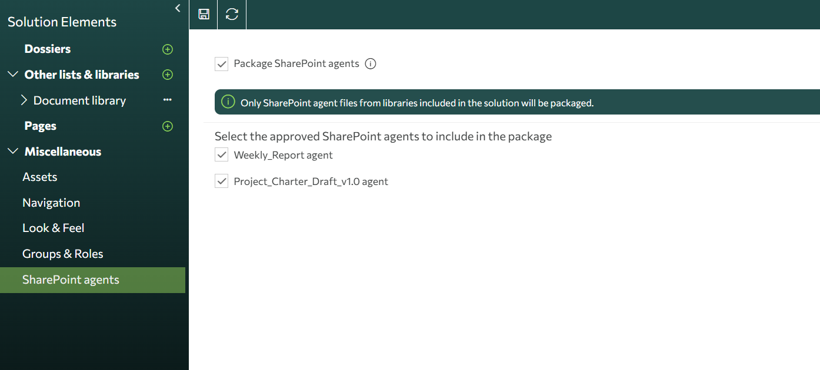Image resolution: width=820 pixels, height=370 pixels.
Task: Expand the Document library item
Action: point(25,100)
